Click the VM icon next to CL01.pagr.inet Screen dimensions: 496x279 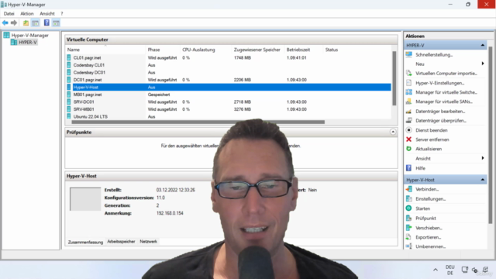69,57
